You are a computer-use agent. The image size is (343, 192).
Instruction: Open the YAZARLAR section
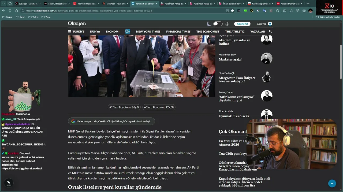click(x=258, y=31)
